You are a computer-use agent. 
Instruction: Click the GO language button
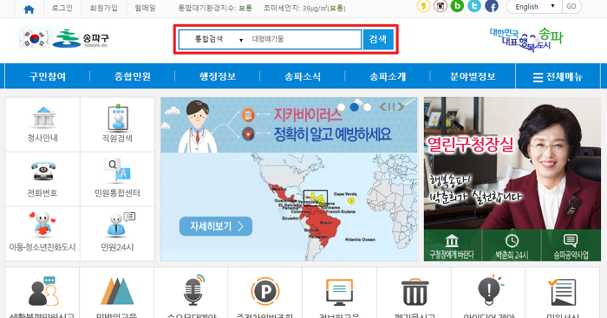[571, 7]
